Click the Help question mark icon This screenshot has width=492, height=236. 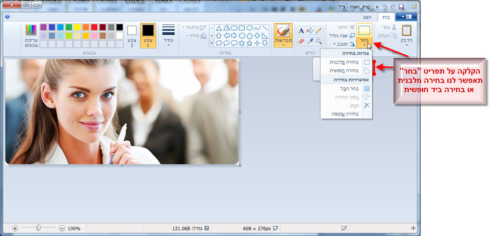click(8, 17)
